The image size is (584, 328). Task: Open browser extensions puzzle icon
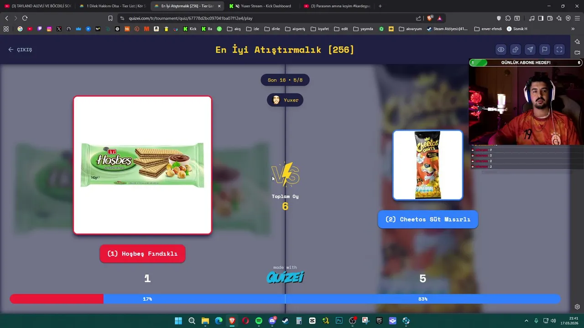pos(508,18)
